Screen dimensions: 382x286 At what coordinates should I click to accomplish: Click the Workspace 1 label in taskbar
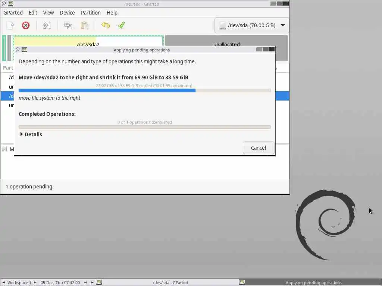(19, 283)
